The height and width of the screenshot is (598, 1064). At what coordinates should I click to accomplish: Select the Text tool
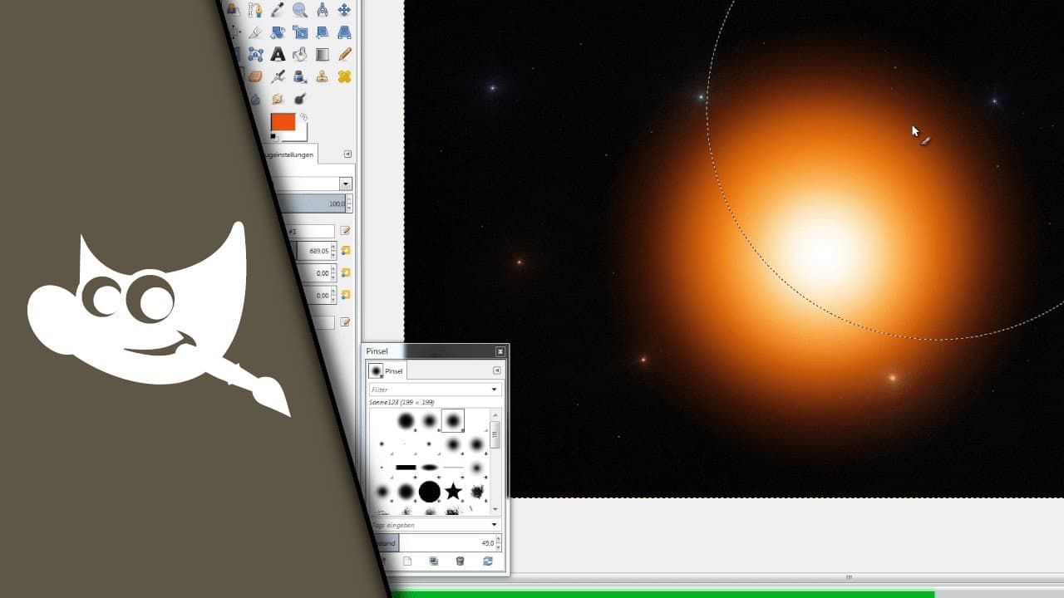pos(276,55)
